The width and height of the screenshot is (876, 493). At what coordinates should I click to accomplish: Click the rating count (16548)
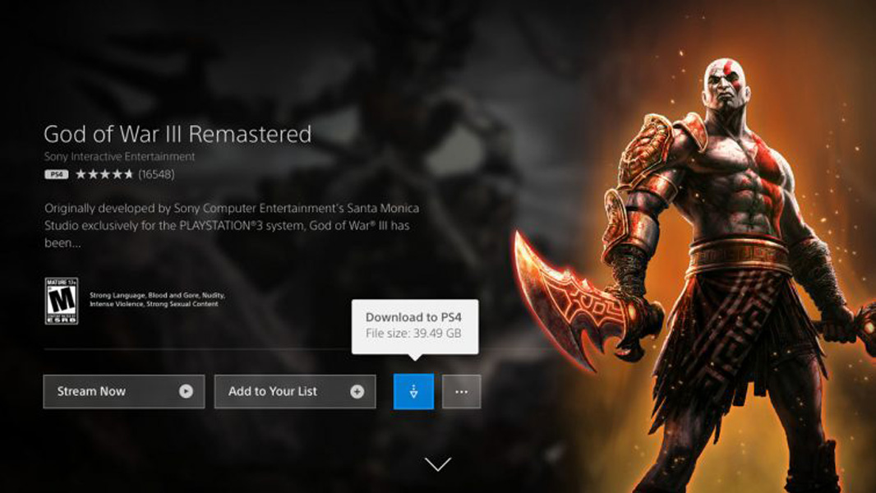pos(156,174)
